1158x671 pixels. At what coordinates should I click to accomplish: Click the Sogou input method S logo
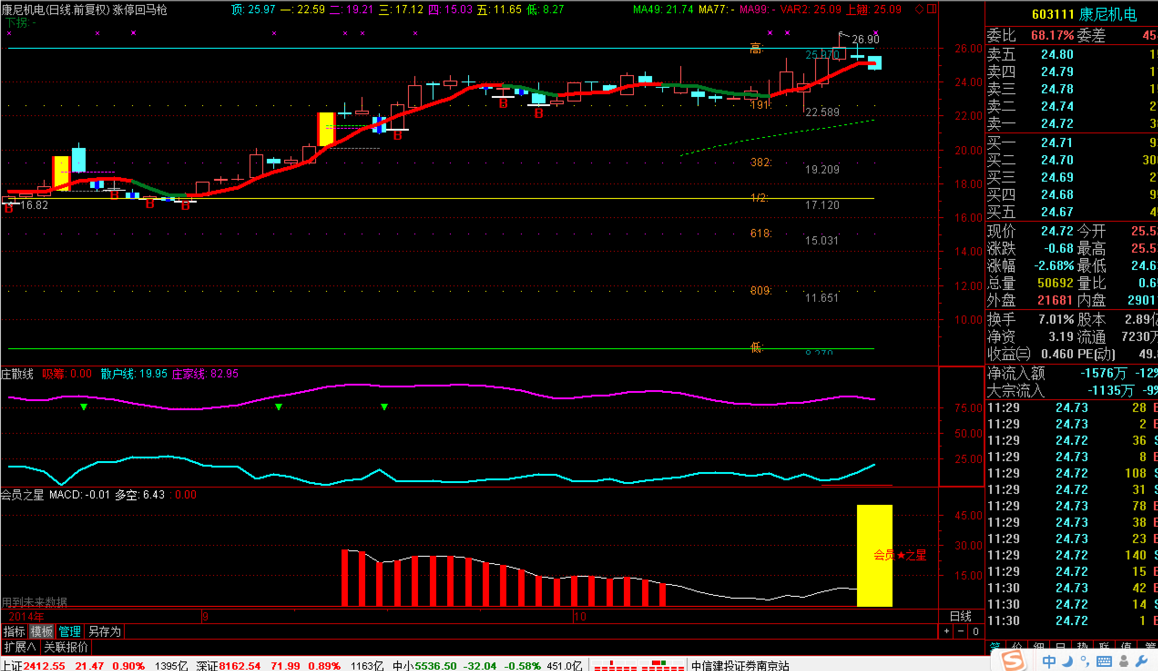click(1013, 661)
